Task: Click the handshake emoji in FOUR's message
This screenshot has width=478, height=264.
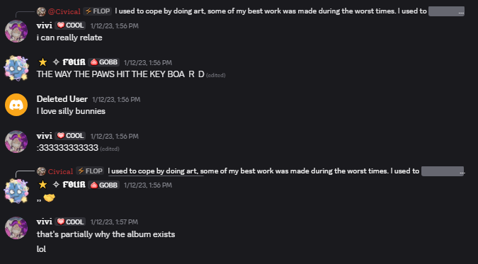Action: [x=49, y=198]
